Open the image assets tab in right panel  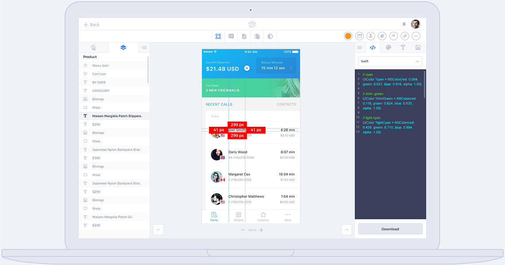tap(418, 48)
